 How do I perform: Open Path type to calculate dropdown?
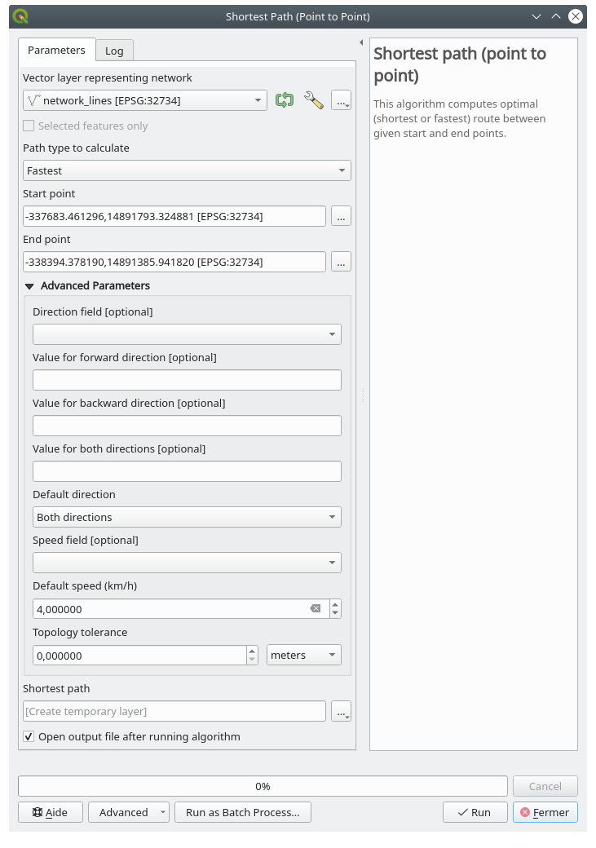[x=187, y=170]
